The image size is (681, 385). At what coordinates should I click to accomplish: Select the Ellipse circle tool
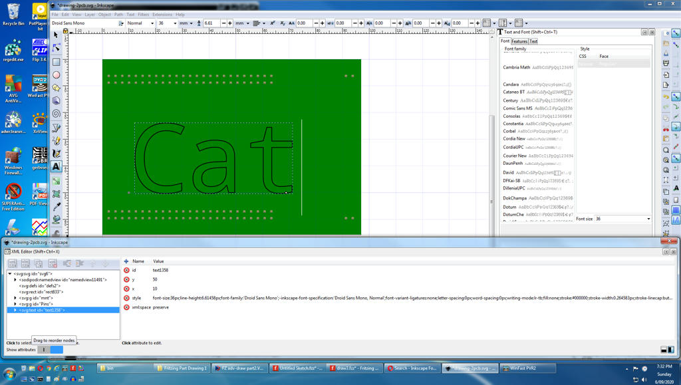56,74
